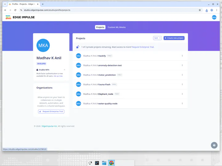The height and width of the screenshot is (166, 222).
Task: Open the Elephant_node project options menu
Action: 182,94
